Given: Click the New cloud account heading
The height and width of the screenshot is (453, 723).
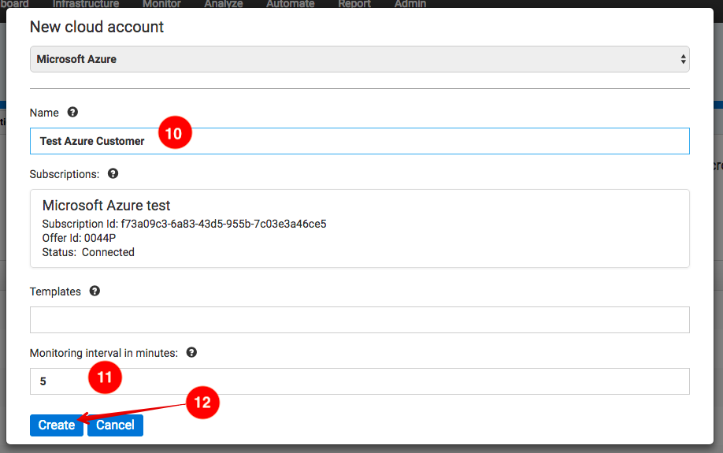Looking at the screenshot, I should click(97, 27).
